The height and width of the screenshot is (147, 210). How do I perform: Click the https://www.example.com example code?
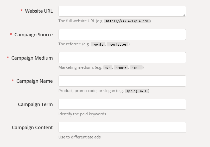pos(127,21)
